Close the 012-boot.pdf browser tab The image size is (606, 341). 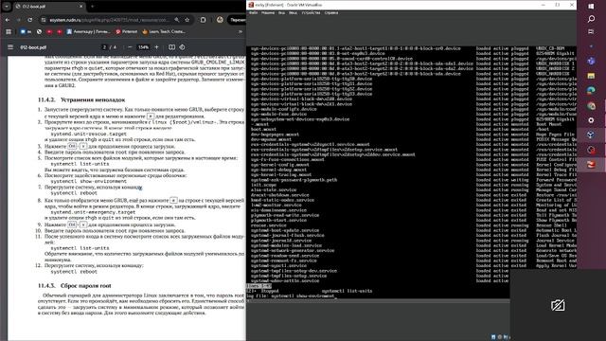click(x=80, y=7)
